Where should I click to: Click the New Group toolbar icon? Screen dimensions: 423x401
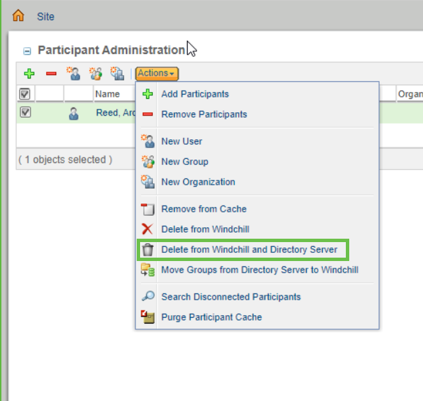(96, 74)
